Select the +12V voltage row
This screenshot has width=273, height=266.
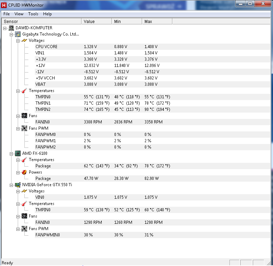click(153, 66)
